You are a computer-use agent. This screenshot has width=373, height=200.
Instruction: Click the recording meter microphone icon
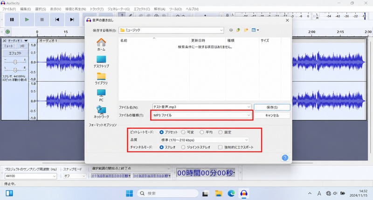pos(228,15)
